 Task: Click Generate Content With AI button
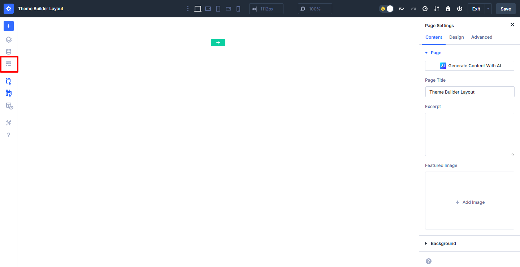[x=469, y=66]
